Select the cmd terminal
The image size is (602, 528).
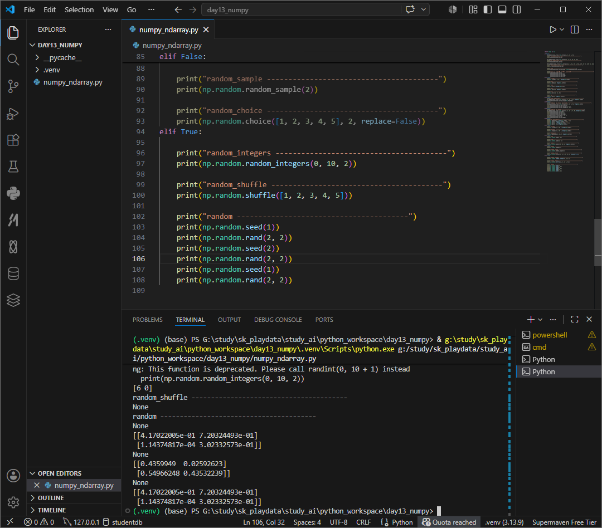coord(559,348)
